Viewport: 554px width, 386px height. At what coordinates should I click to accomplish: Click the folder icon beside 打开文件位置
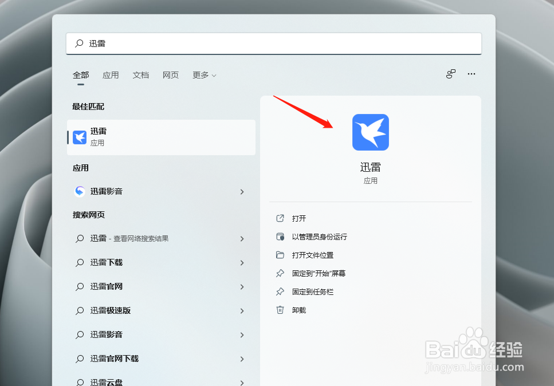pyautogui.click(x=280, y=255)
